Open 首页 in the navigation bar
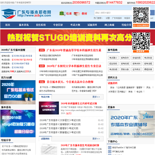 8,25
